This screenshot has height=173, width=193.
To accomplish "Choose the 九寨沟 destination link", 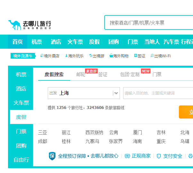I will coord(92,141).
